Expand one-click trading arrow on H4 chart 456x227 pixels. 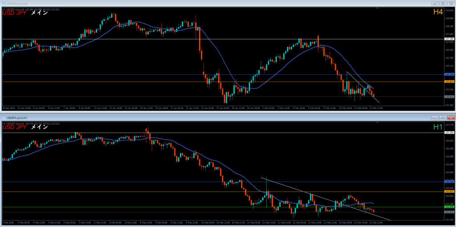point(4,8)
